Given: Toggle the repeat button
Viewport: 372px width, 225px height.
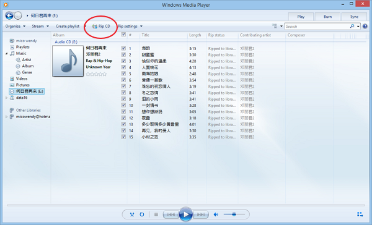Looking at the screenshot, I should (x=141, y=214).
